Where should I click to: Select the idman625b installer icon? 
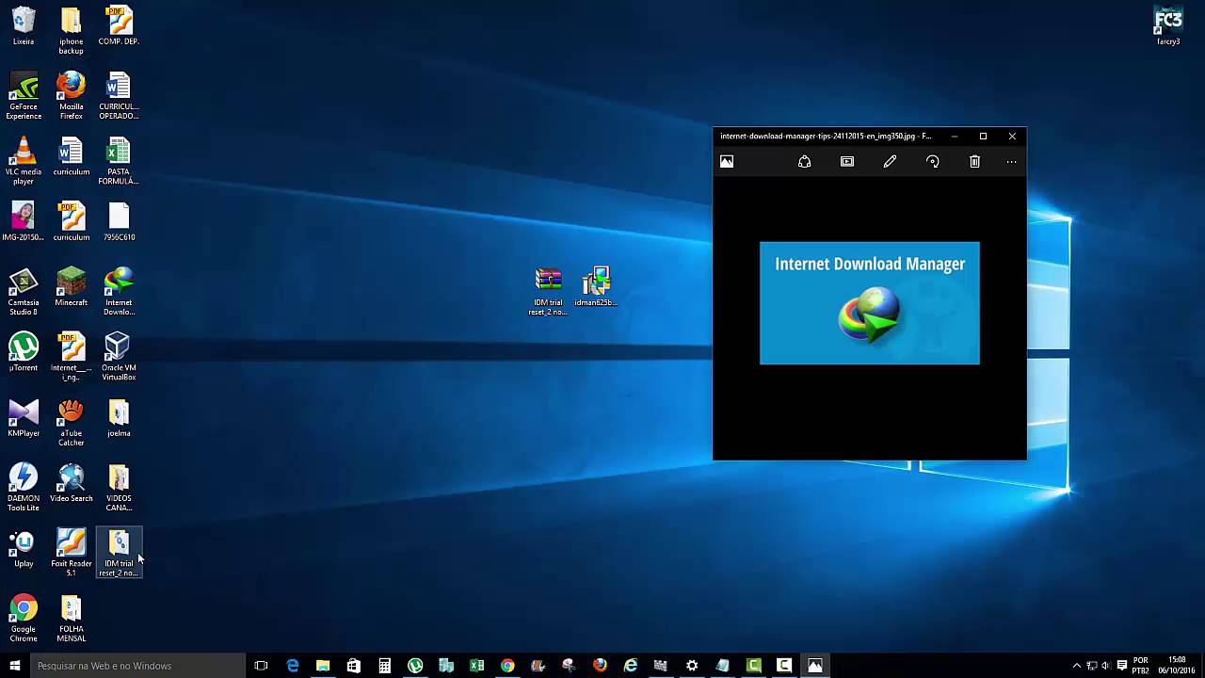tap(596, 287)
